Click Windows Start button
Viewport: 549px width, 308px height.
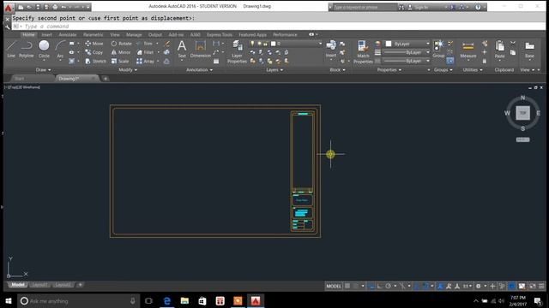(9, 300)
